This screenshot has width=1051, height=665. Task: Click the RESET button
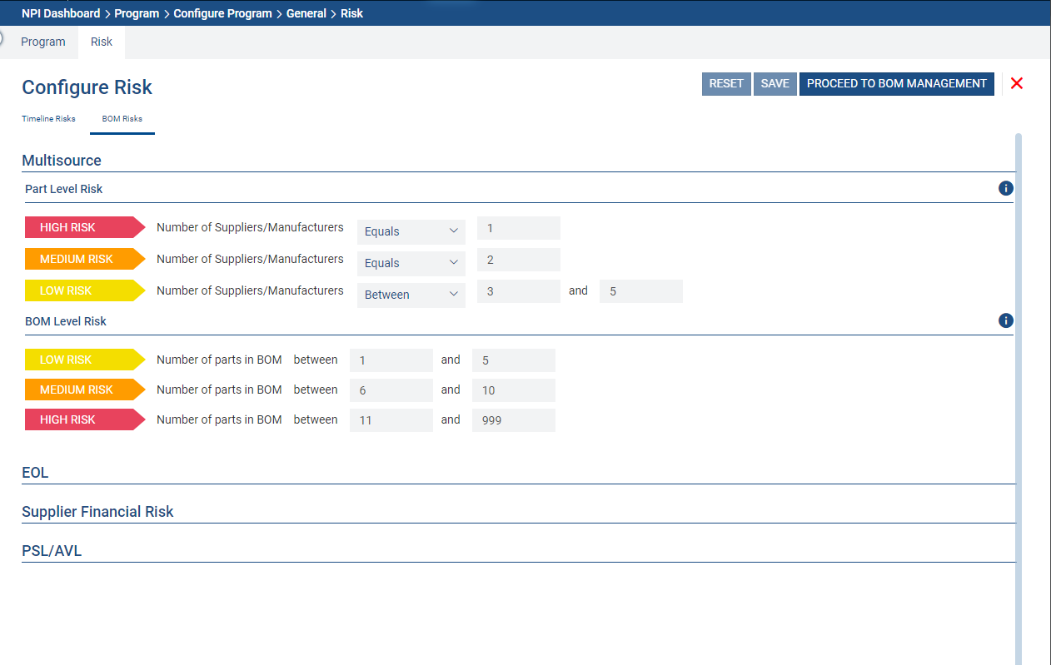pos(726,84)
